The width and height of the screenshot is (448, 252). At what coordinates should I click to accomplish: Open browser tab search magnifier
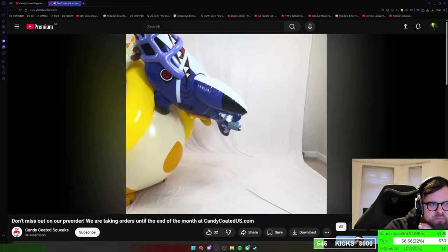(x=429, y=3)
